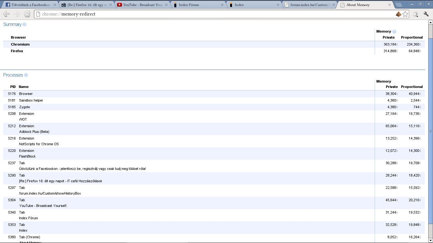Click PID 5353 in the process list
The height and width of the screenshot is (243, 433).
click(12, 225)
